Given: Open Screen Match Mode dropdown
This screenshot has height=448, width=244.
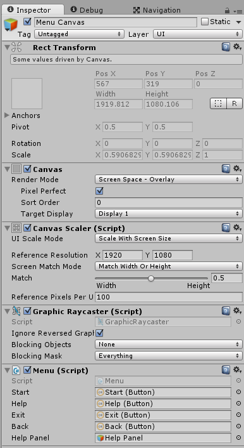Looking at the screenshot, I should tap(169, 267).
